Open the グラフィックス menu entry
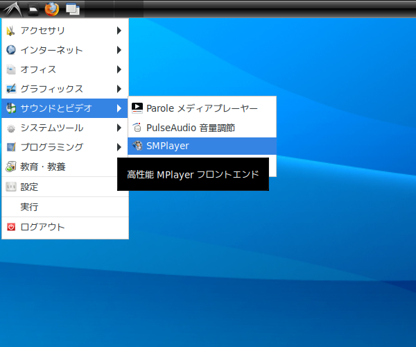The height and width of the screenshot is (347, 416). (x=65, y=89)
